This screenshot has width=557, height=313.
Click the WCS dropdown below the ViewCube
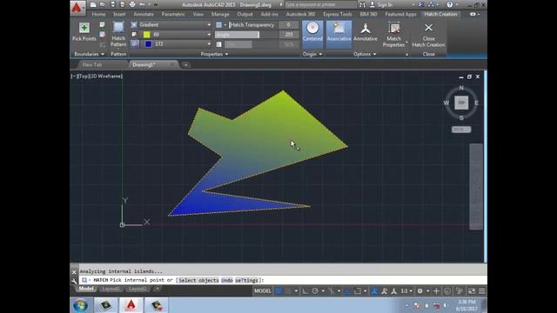coord(461,130)
